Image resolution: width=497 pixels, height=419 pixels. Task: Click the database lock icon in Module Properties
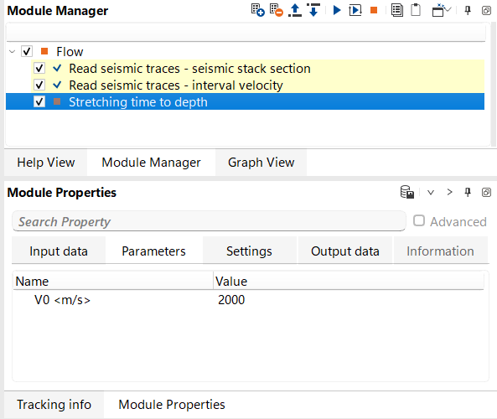pos(407,192)
